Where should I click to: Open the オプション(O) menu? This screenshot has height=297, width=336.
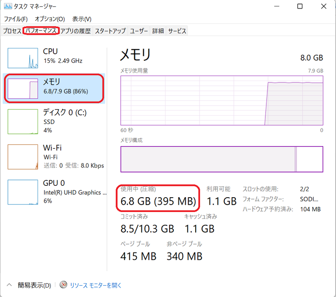tap(50, 19)
